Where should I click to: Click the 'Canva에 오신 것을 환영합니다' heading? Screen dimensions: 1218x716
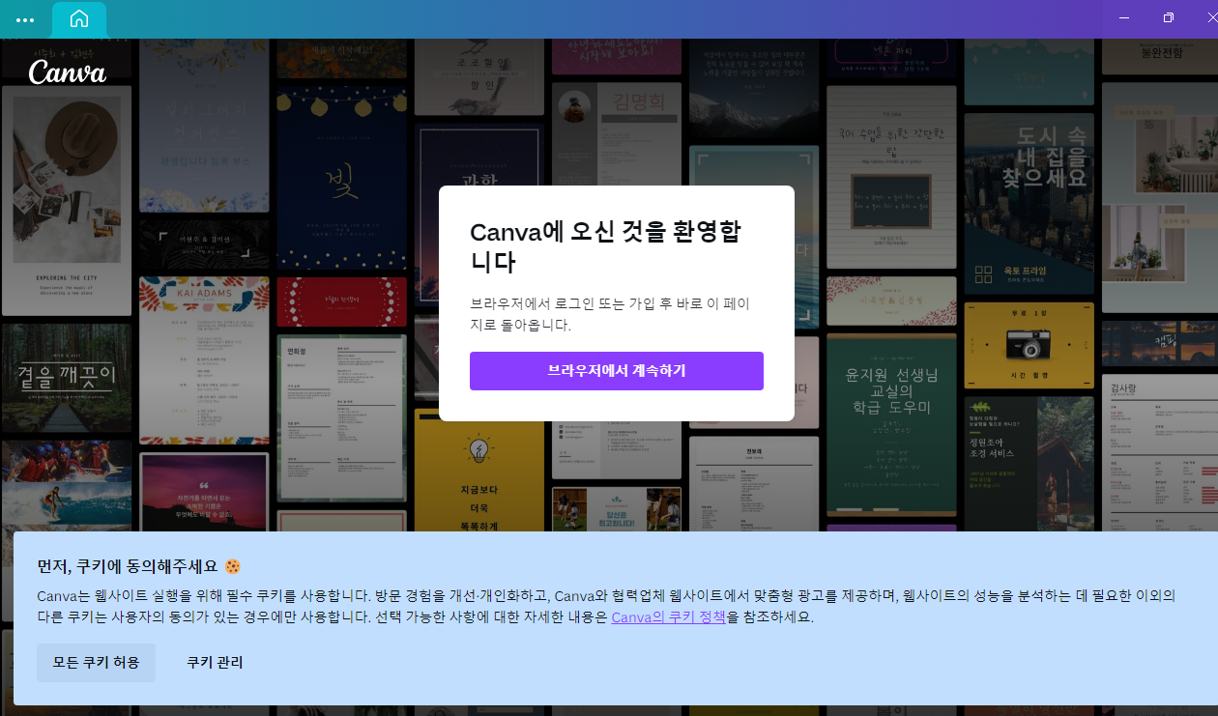605,246
